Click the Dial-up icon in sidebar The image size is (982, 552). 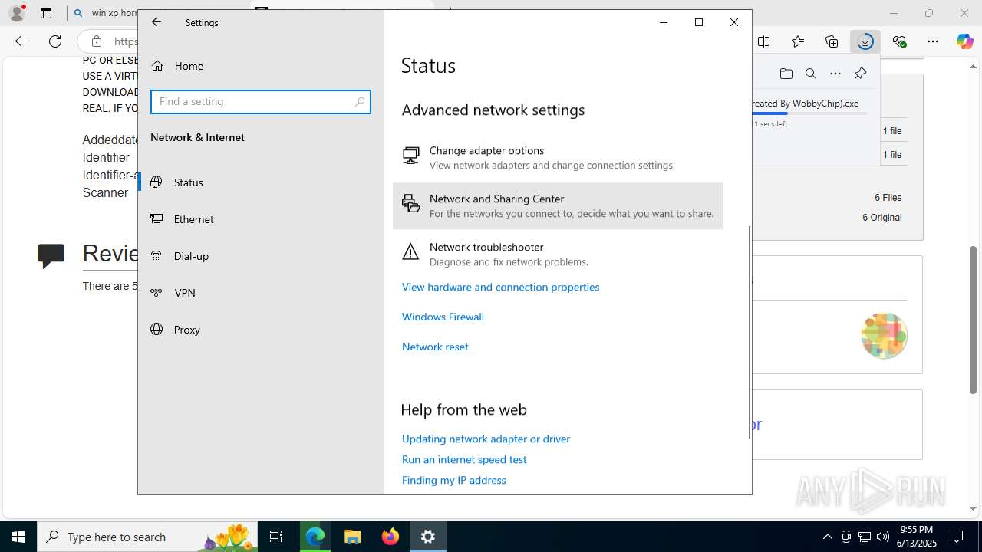pyautogui.click(x=157, y=256)
